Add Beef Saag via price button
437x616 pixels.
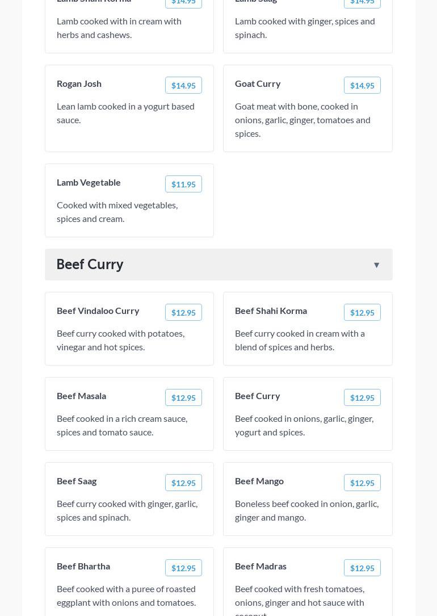coord(183,483)
